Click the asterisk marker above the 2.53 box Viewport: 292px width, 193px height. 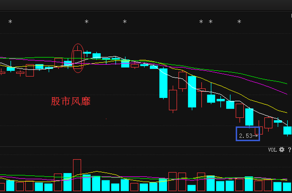click(239, 21)
